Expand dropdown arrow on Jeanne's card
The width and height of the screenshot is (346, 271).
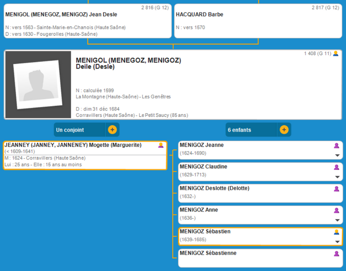[x=337, y=155]
